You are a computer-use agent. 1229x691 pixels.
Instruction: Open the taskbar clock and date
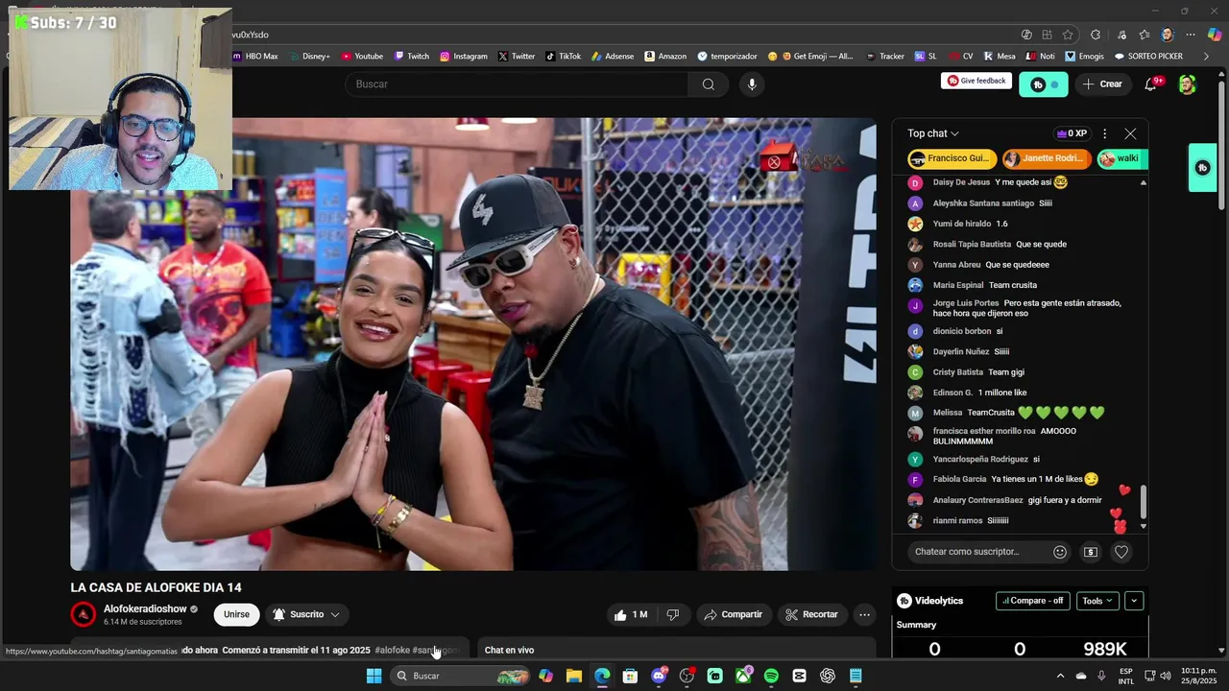coord(1198,676)
